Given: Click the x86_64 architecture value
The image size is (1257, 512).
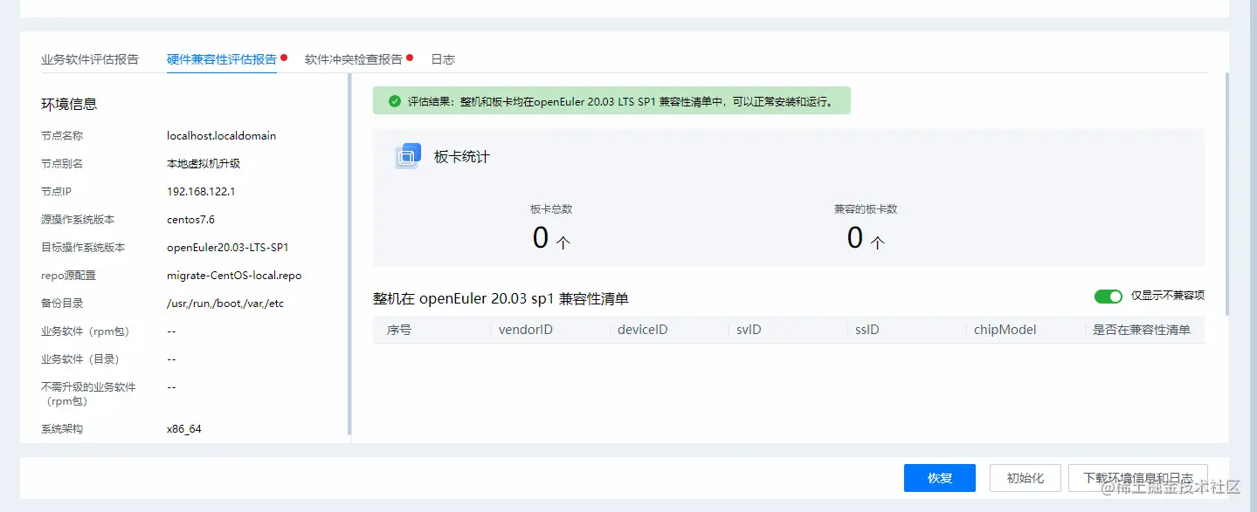Looking at the screenshot, I should click(184, 429).
